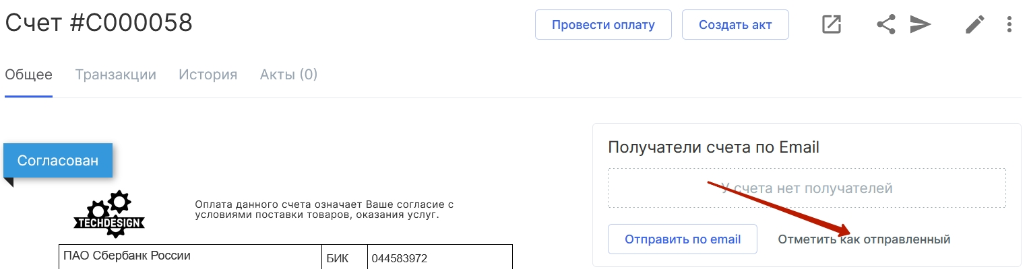Click the Провести оплату button
Image resolution: width=1029 pixels, height=269 pixels.
coord(604,25)
